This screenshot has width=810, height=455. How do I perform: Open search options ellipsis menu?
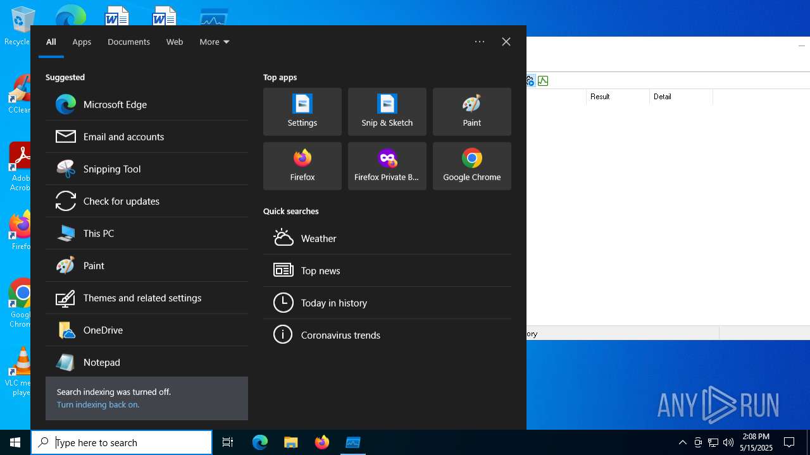click(x=480, y=42)
